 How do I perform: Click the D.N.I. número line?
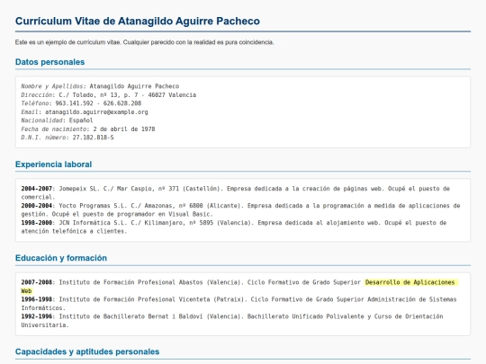click(x=67, y=138)
